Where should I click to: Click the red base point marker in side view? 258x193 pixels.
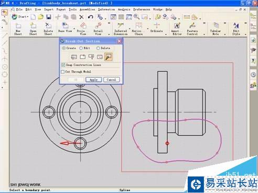click(x=167, y=143)
